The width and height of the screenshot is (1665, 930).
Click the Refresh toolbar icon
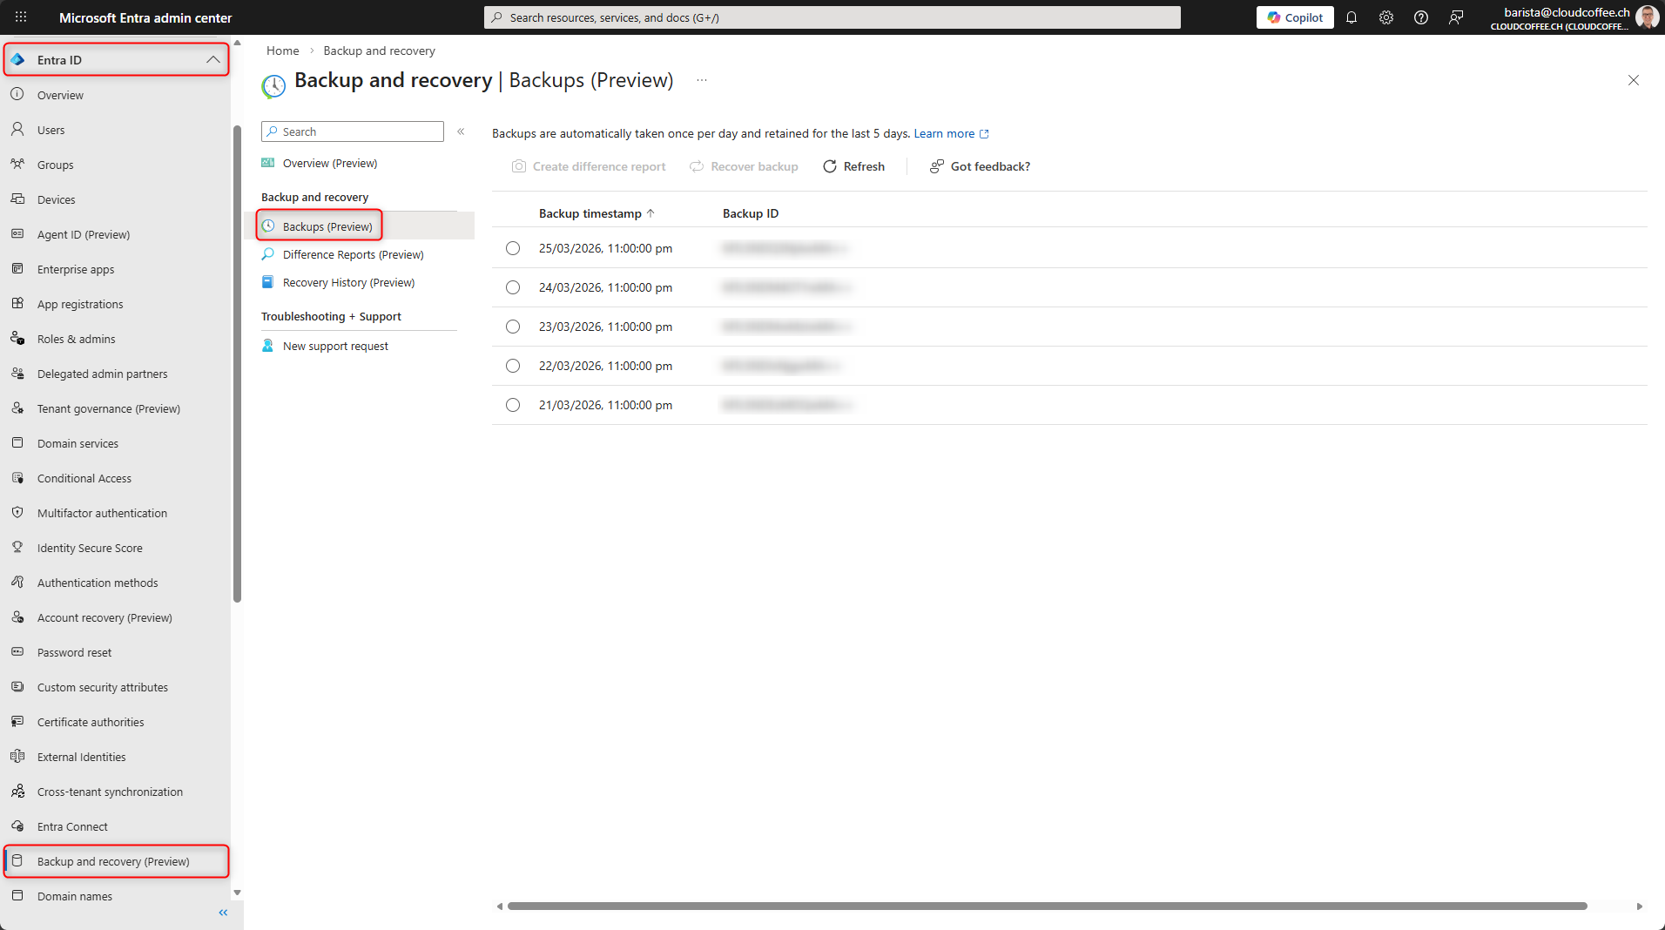830,166
